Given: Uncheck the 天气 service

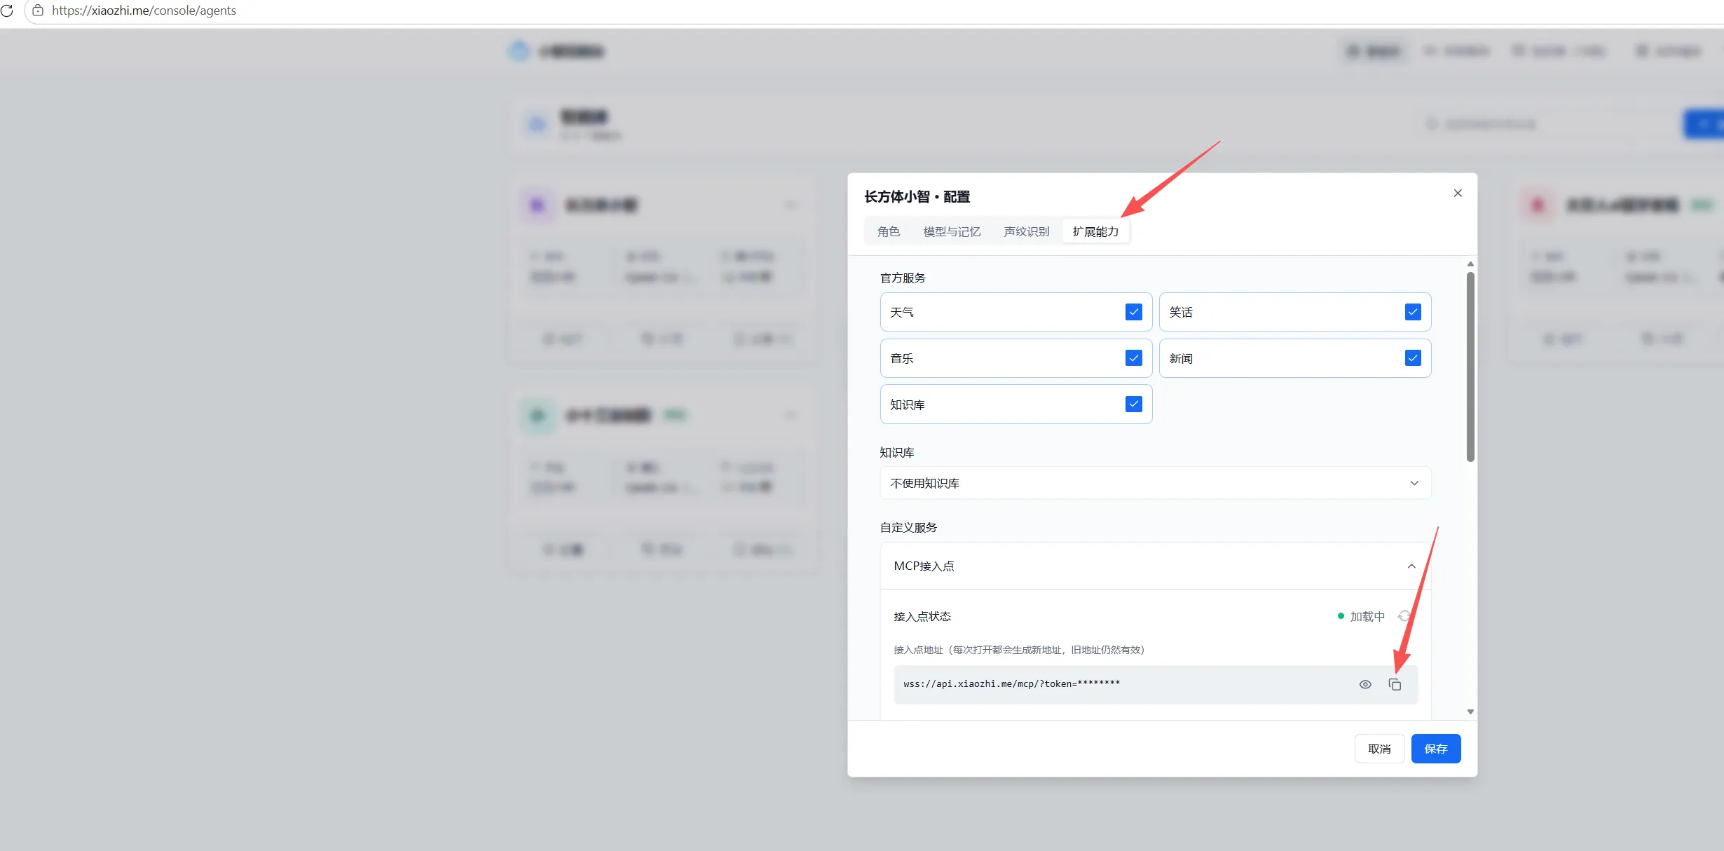Looking at the screenshot, I should click(1133, 311).
